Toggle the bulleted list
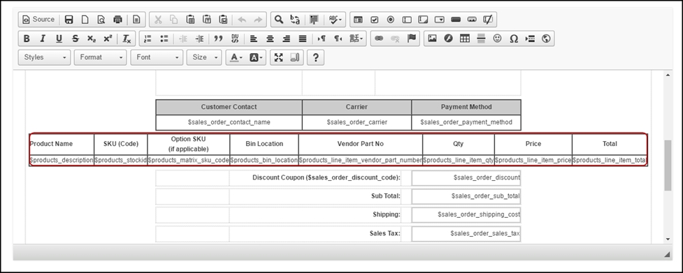683x273 pixels. pos(164,38)
